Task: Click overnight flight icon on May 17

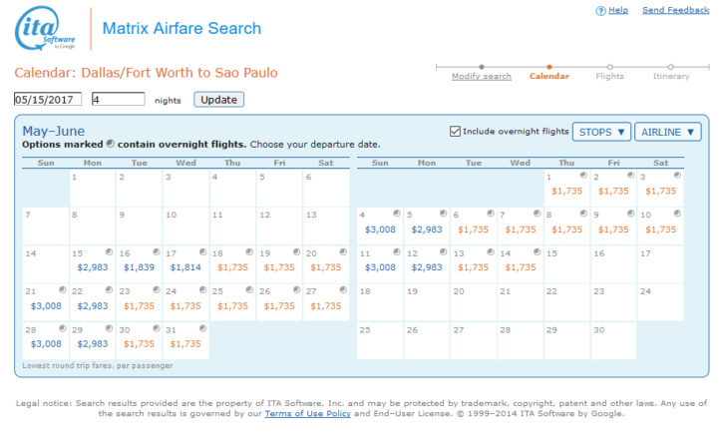Action: pyautogui.click(x=202, y=252)
